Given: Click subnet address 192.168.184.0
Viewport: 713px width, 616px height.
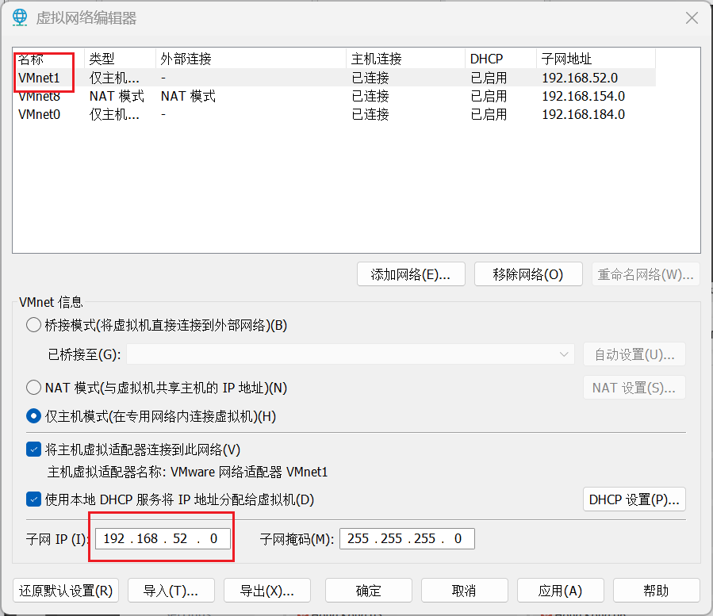Looking at the screenshot, I should (584, 114).
